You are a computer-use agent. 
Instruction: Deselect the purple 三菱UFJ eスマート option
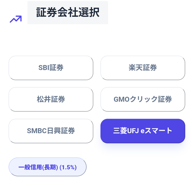pos(143,131)
